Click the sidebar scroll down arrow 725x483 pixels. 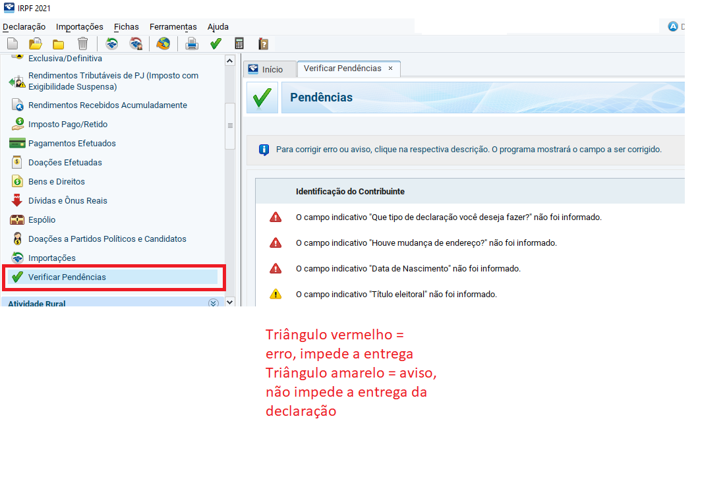click(x=229, y=302)
